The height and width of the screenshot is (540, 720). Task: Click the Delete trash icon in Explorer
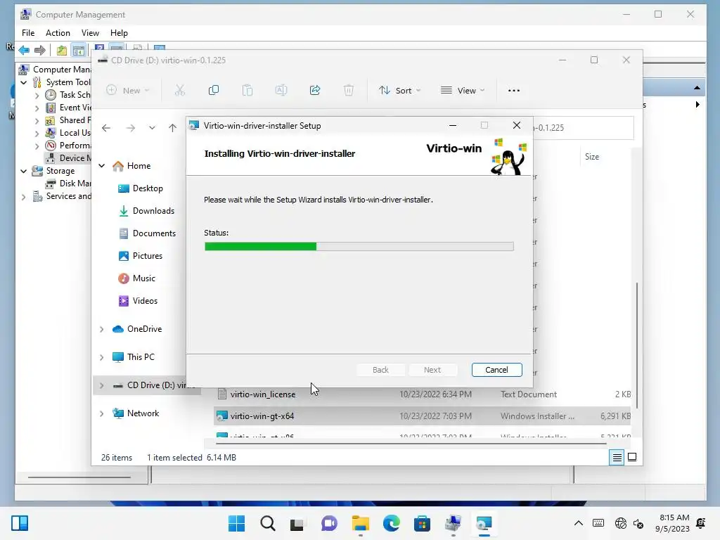[349, 91]
